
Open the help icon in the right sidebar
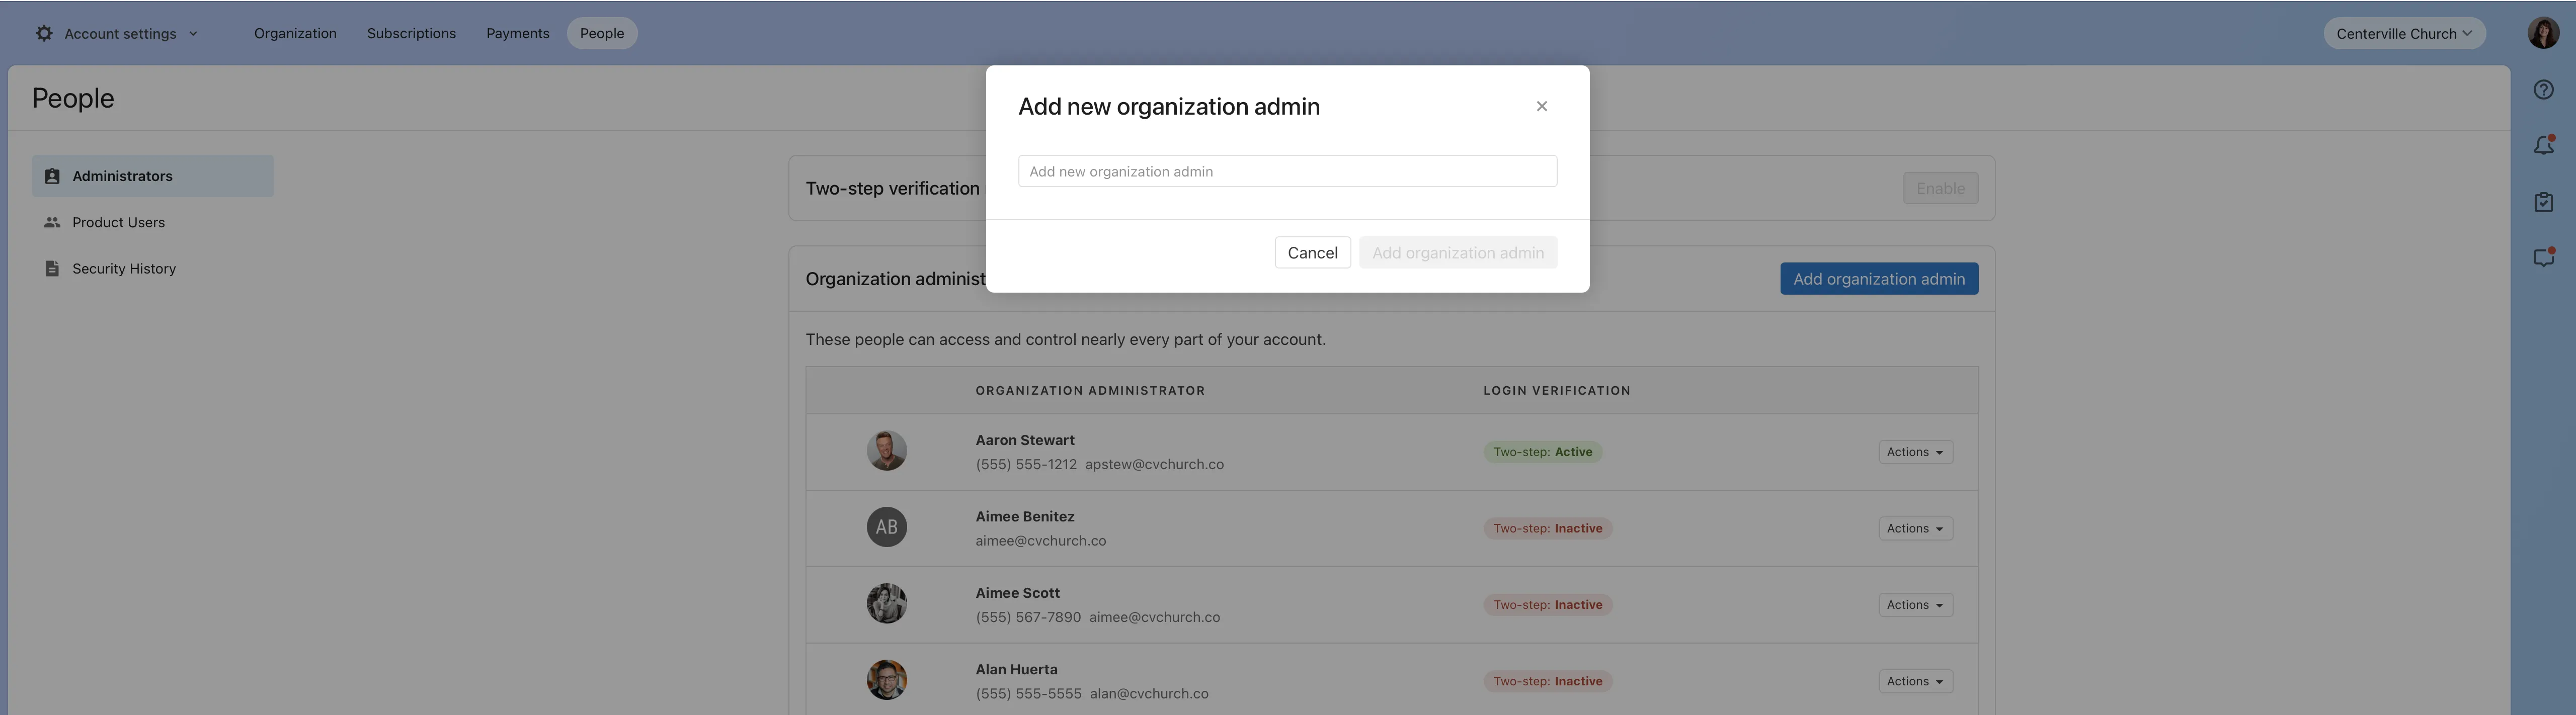[2544, 88]
